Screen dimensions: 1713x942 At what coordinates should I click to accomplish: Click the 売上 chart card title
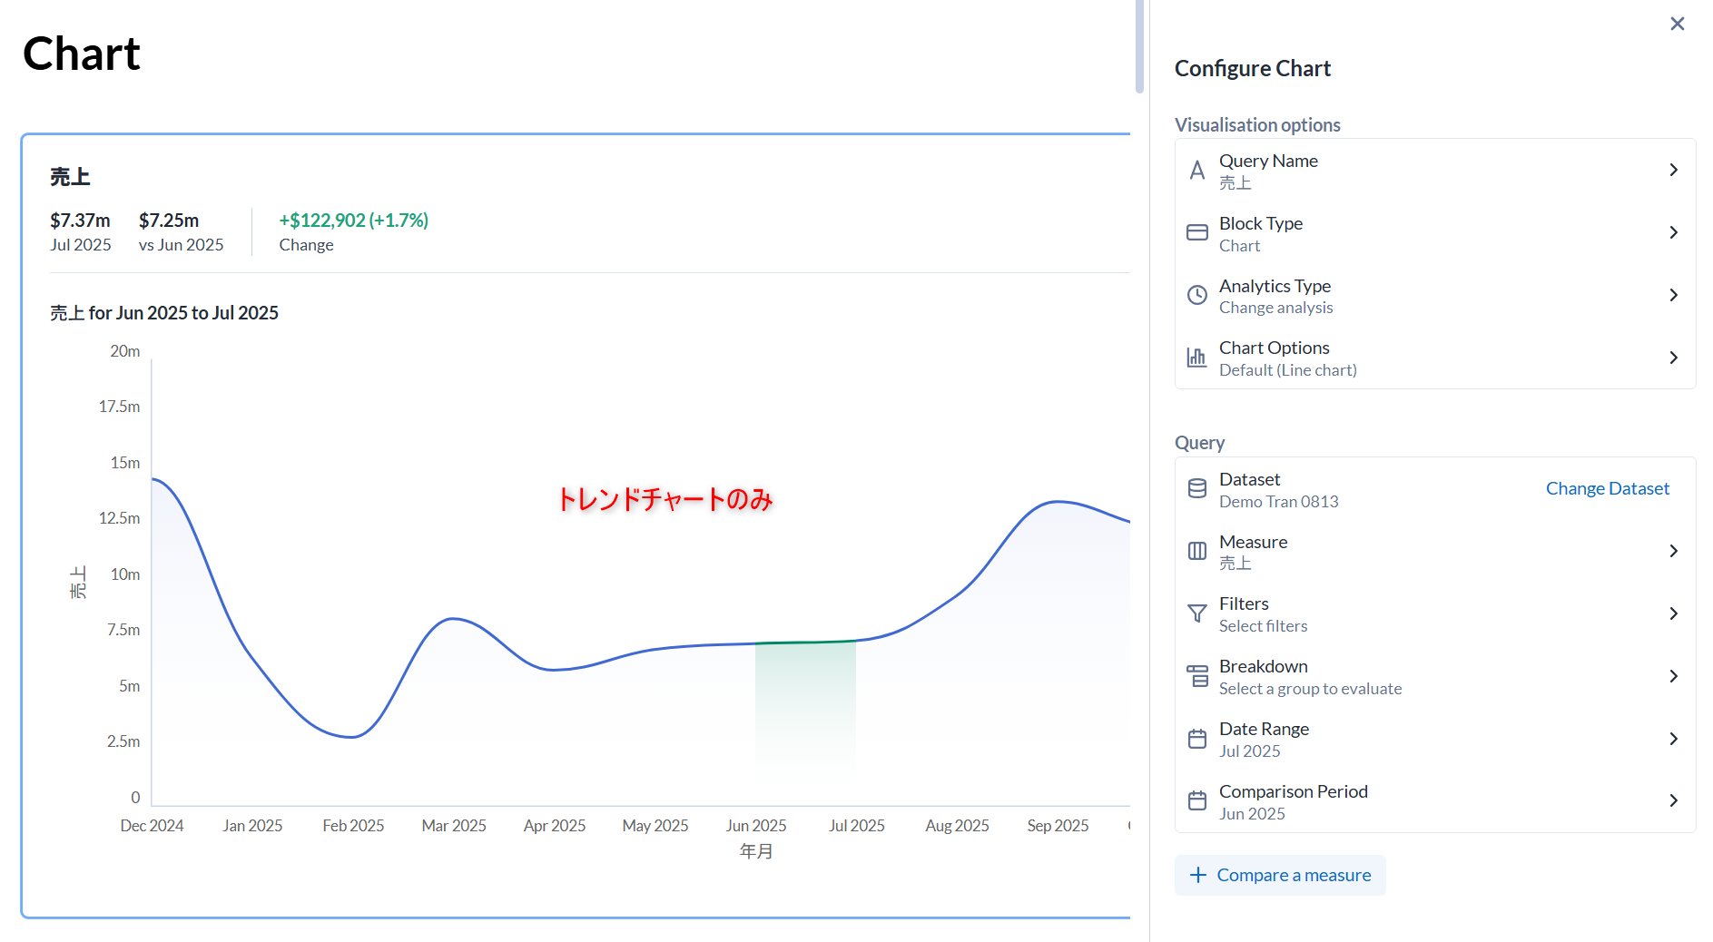(70, 177)
